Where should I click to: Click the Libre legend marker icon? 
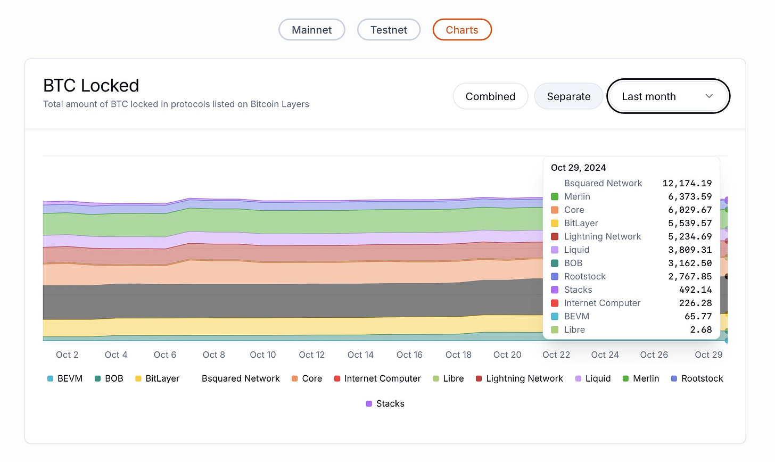point(436,379)
